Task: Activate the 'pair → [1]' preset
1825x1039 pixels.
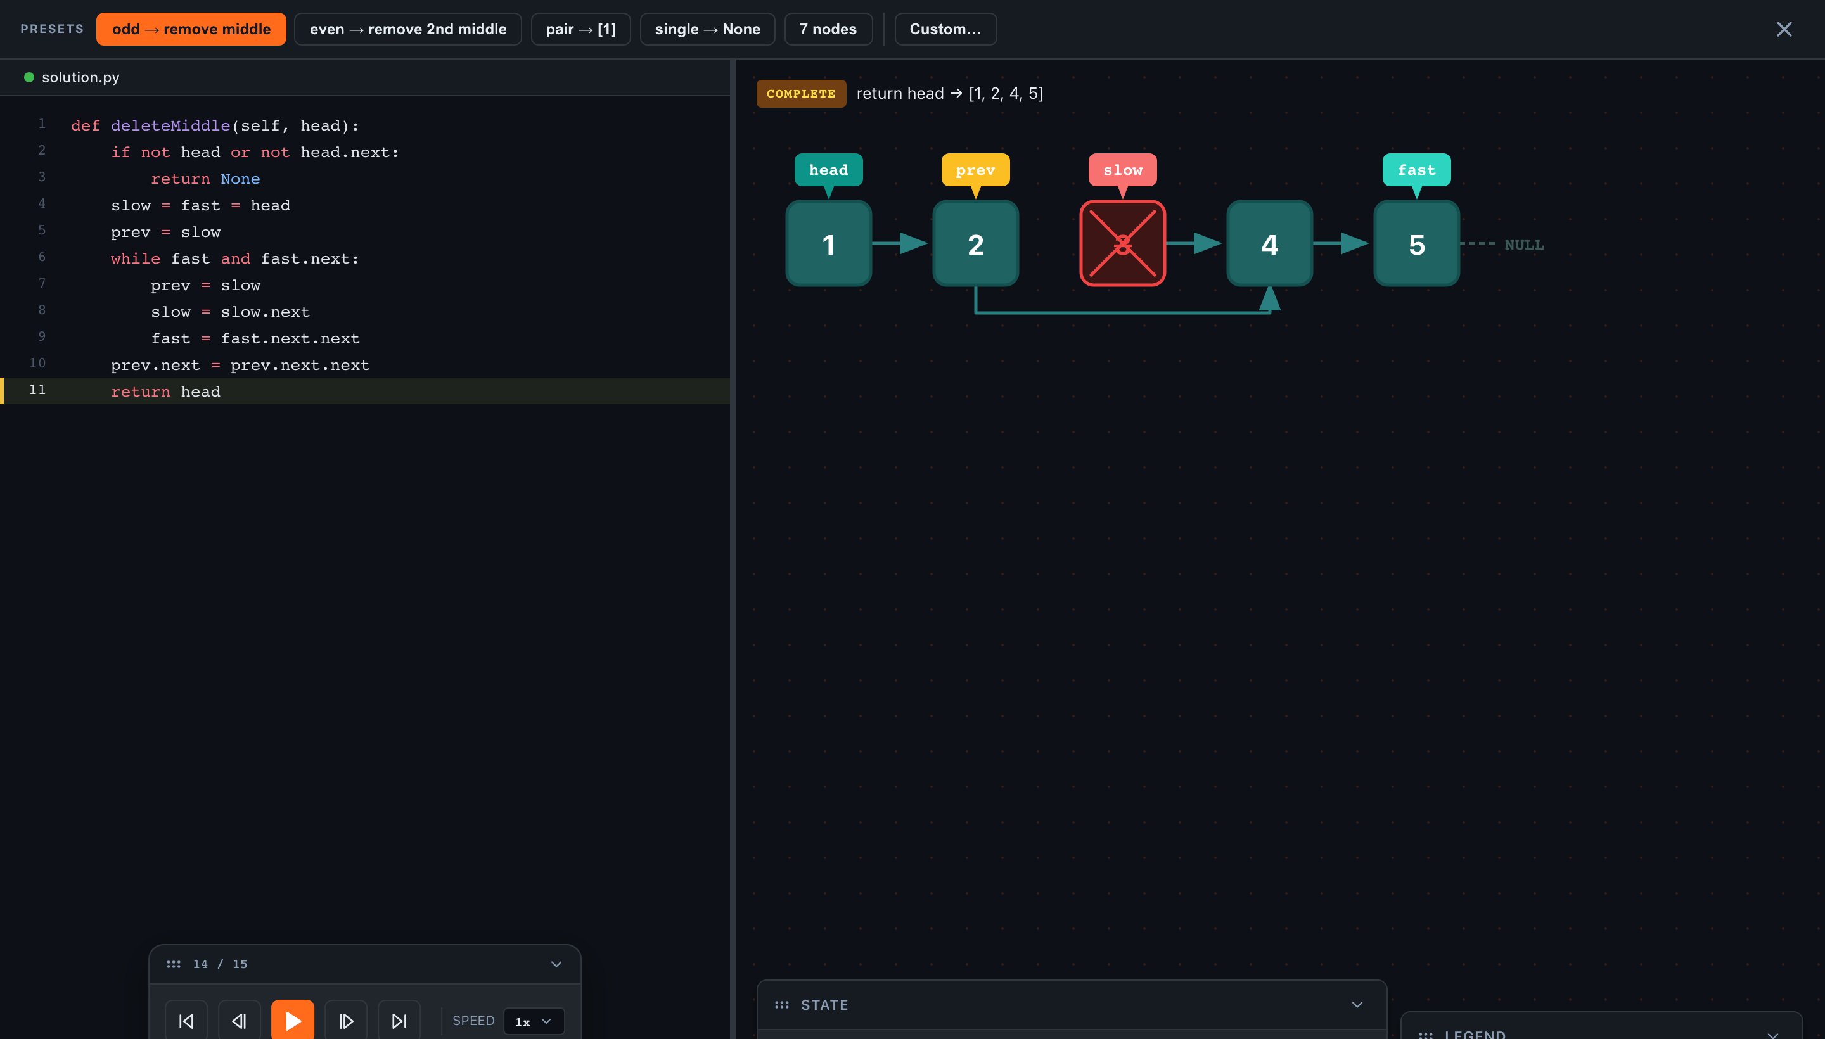Action: tap(580, 29)
